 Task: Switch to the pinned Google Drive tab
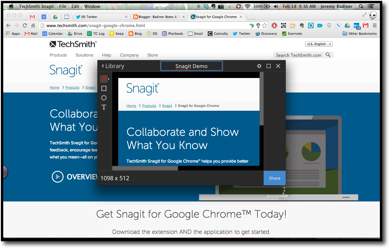click(x=55, y=17)
